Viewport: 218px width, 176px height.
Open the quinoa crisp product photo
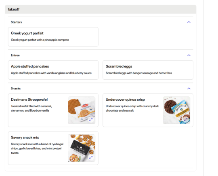(176, 110)
